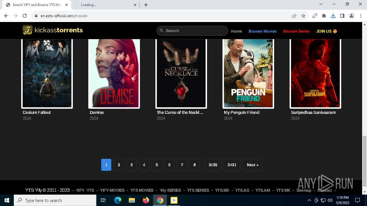Click the share page icon in address bar
Image resolution: width=367 pixels, height=206 pixels.
click(x=294, y=16)
